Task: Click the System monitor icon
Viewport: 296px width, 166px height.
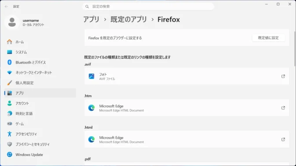Action: pos(9,52)
